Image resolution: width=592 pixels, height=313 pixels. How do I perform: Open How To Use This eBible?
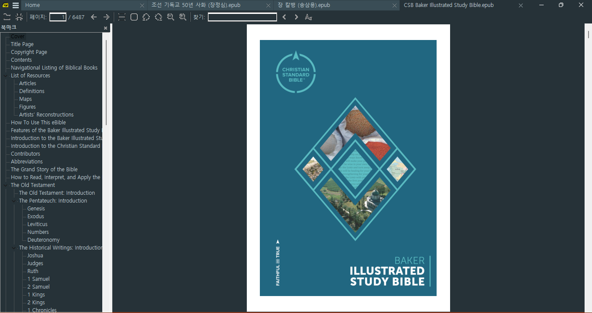tap(38, 123)
